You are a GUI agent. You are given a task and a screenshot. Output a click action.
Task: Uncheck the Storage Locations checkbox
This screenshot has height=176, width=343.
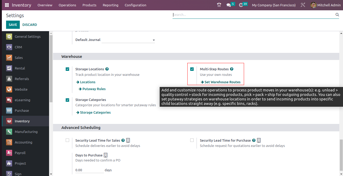click(68, 69)
